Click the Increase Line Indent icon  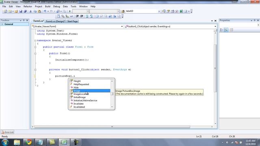point(82,16)
